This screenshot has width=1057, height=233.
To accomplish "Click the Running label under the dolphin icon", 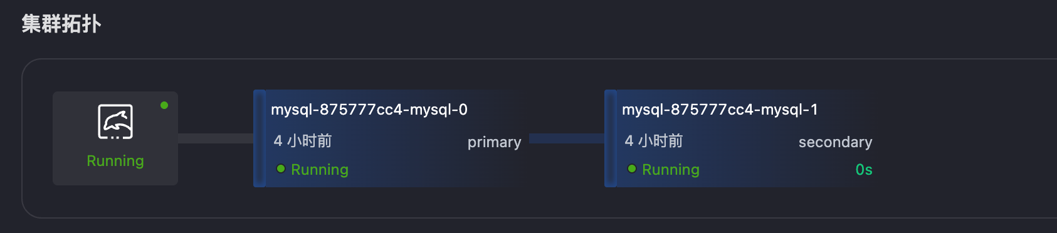I will [x=115, y=161].
